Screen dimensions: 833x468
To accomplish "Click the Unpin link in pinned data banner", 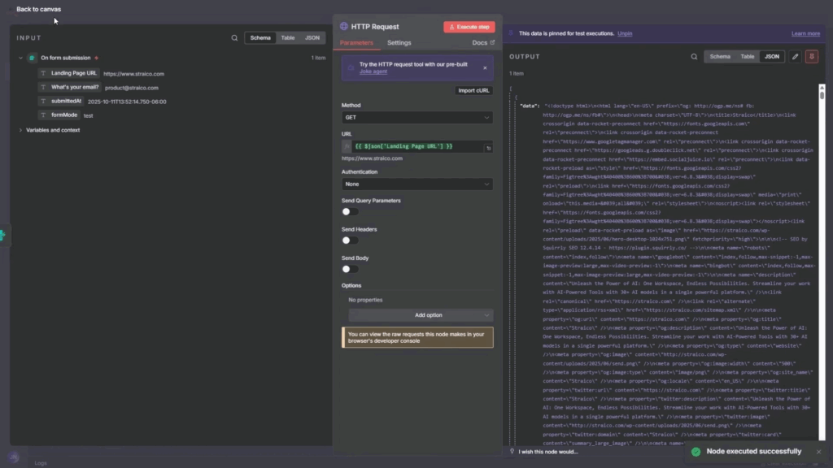I will (625, 33).
